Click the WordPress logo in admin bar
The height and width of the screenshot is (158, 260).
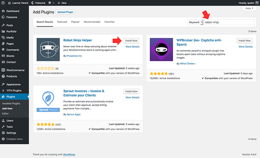(x=3, y=3)
